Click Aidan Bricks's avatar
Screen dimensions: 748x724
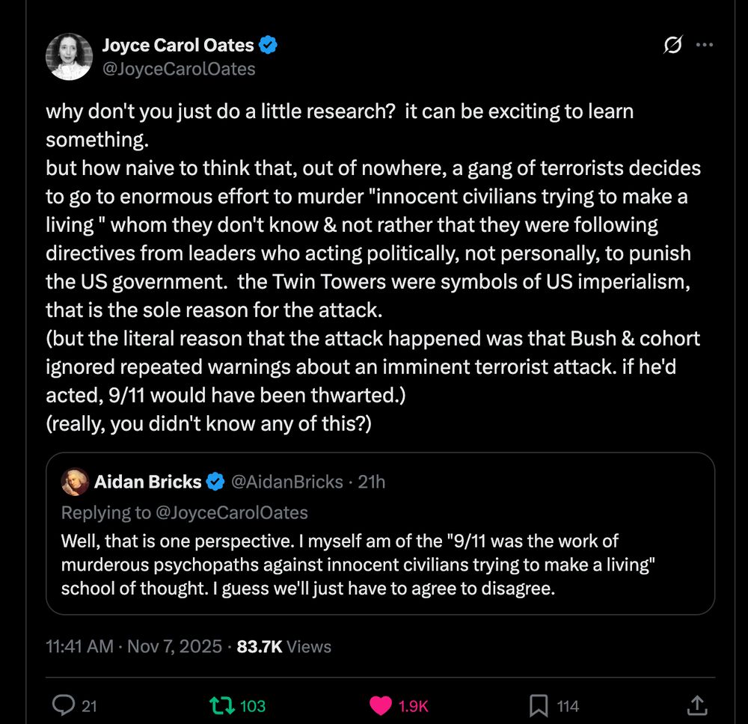(74, 482)
